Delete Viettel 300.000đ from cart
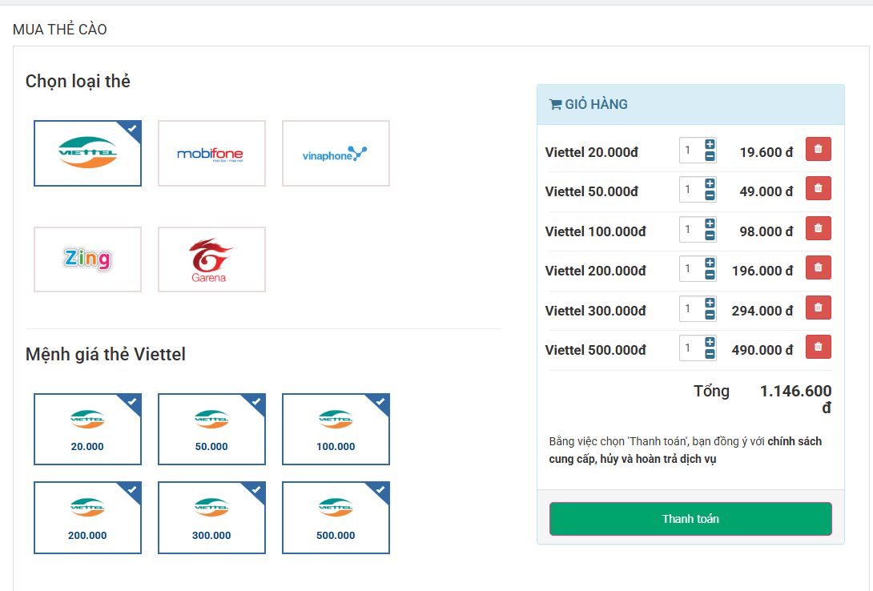873x591 pixels. [x=818, y=308]
